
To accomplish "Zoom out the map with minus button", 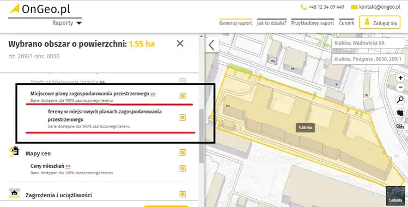I will [x=400, y=87].
